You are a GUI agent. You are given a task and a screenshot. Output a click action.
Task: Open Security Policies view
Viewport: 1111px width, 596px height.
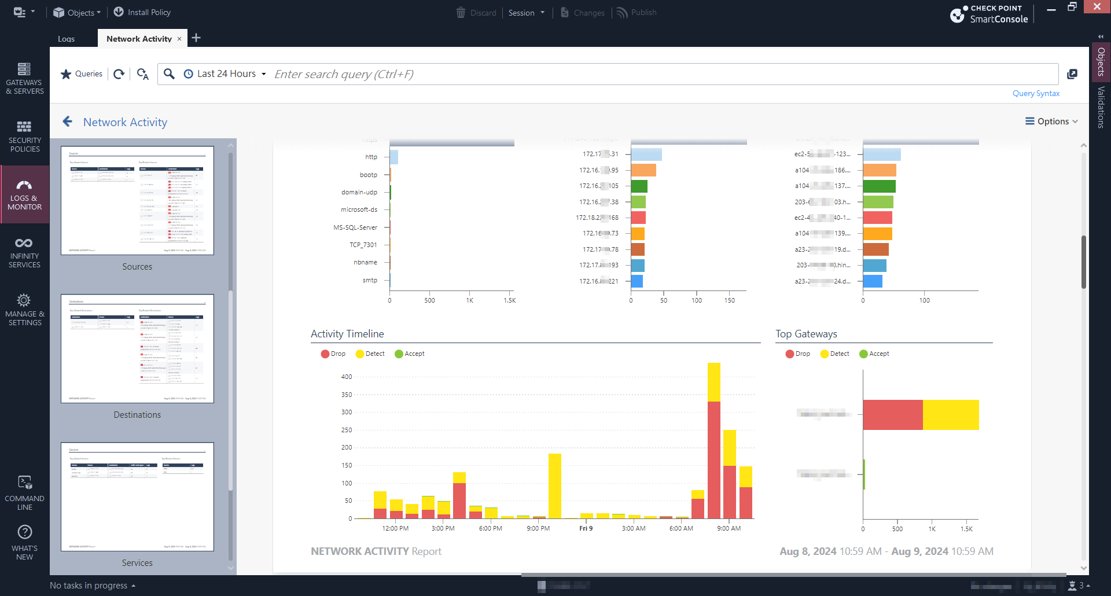[24, 136]
